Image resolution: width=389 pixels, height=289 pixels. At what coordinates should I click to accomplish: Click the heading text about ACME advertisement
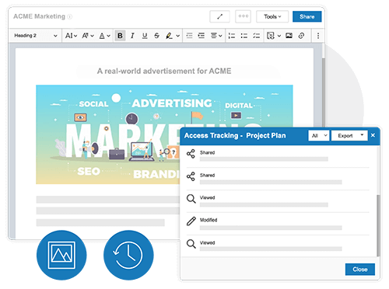[164, 71]
